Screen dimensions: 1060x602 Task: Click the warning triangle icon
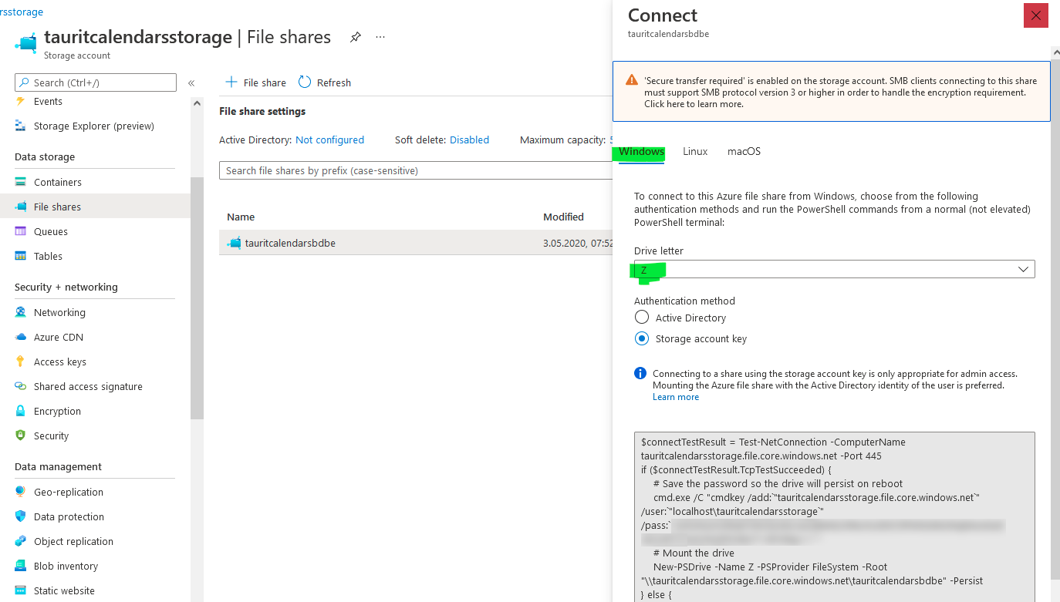[632, 80]
